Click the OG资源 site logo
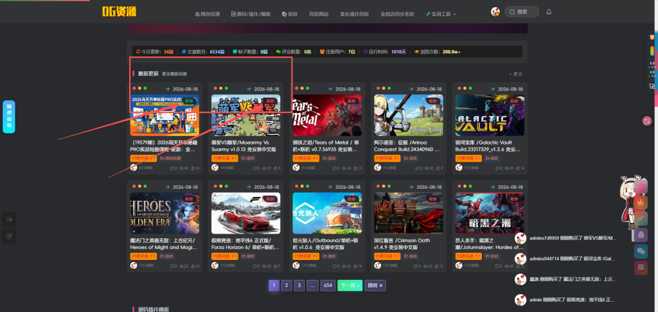This screenshot has width=658, height=312. pyautogui.click(x=119, y=12)
